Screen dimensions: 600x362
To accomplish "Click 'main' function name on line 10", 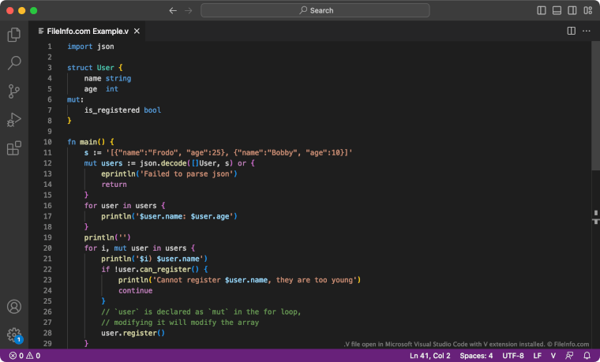I will pyautogui.click(x=88, y=142).
